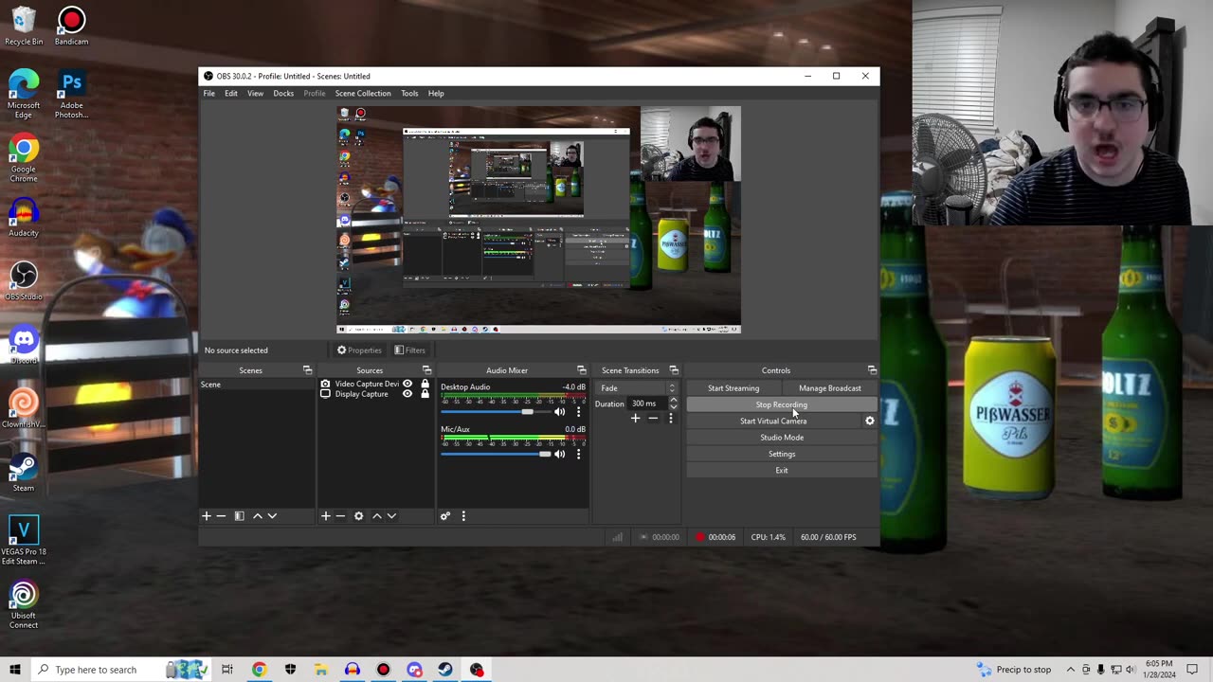Open Mic/Aux options three-dot menu

pos(578,455)
